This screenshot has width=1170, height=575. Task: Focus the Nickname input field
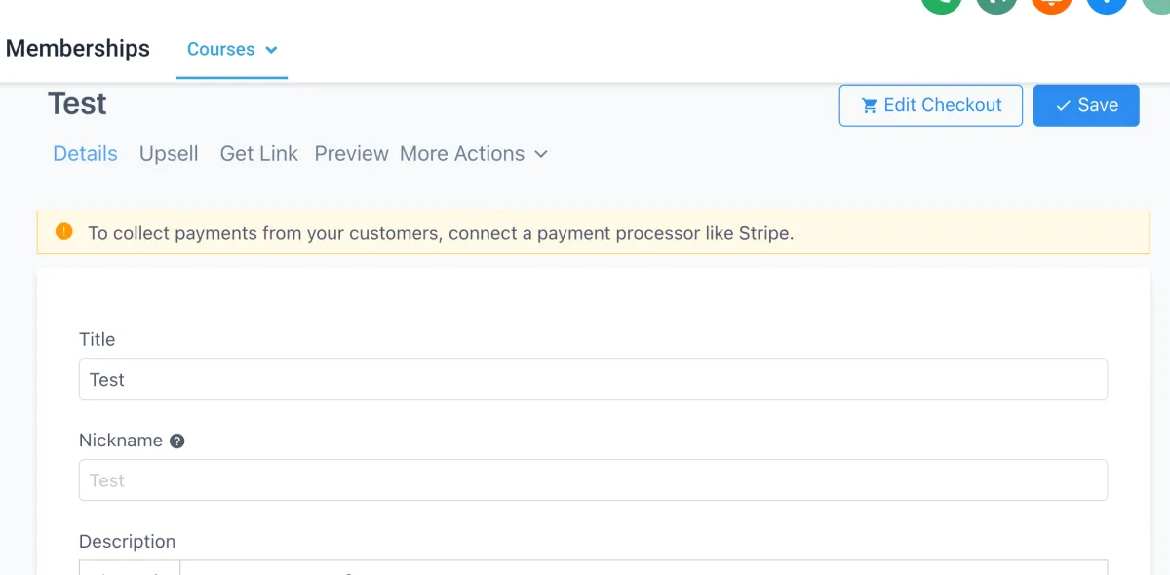593,480
